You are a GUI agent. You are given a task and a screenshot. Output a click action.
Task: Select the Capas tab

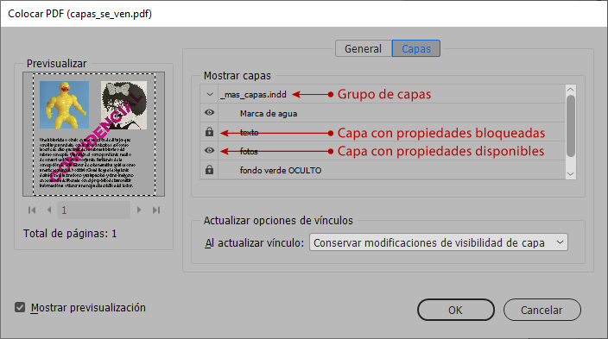coord(416,49)
